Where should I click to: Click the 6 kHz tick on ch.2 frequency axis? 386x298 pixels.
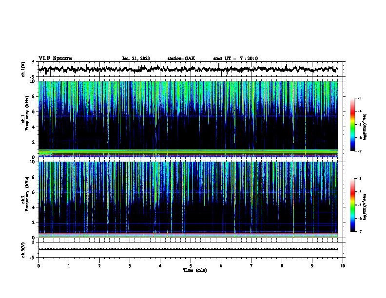(x=34, y=192)
